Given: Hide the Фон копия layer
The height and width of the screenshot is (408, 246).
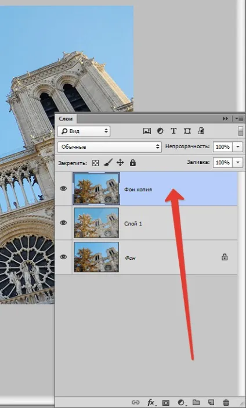Looking at the screenshot, I should [63, 188].
